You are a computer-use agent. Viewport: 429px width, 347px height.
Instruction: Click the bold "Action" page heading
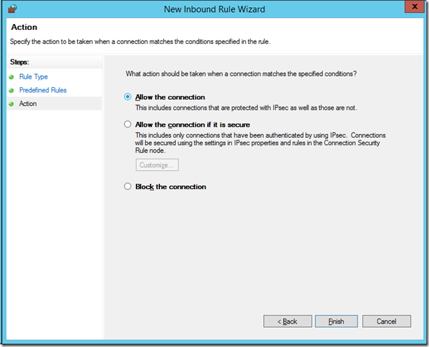click(x=24, y=28)
